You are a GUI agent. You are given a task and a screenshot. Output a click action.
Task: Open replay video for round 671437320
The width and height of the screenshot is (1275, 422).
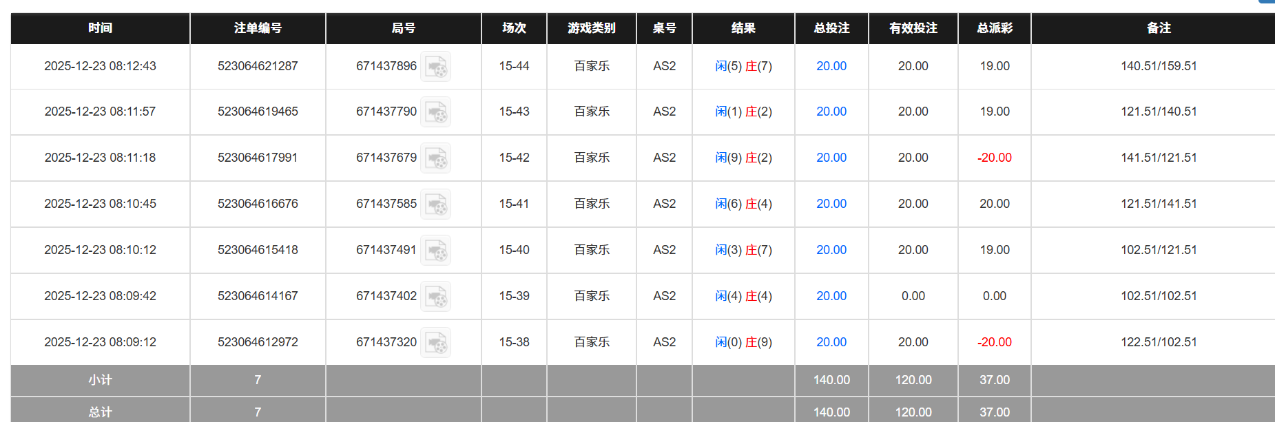435,343
